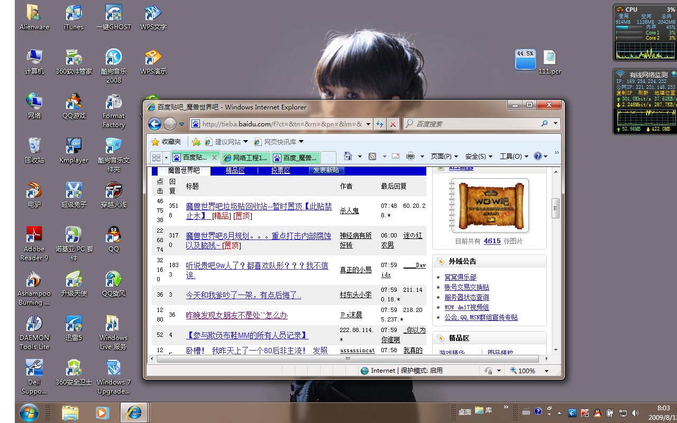Image resolution: width=677 pixels, height=423 pixels.
Task: Click the page's horizontal scrollbar thumb
Action: tap(347, 358)
